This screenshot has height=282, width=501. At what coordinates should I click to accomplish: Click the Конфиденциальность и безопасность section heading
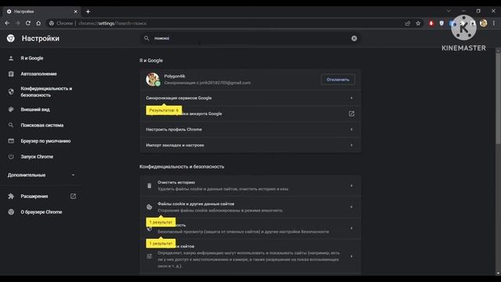(182, 167)
